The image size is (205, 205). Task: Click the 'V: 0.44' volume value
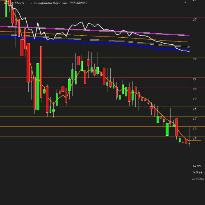point(197,173)
